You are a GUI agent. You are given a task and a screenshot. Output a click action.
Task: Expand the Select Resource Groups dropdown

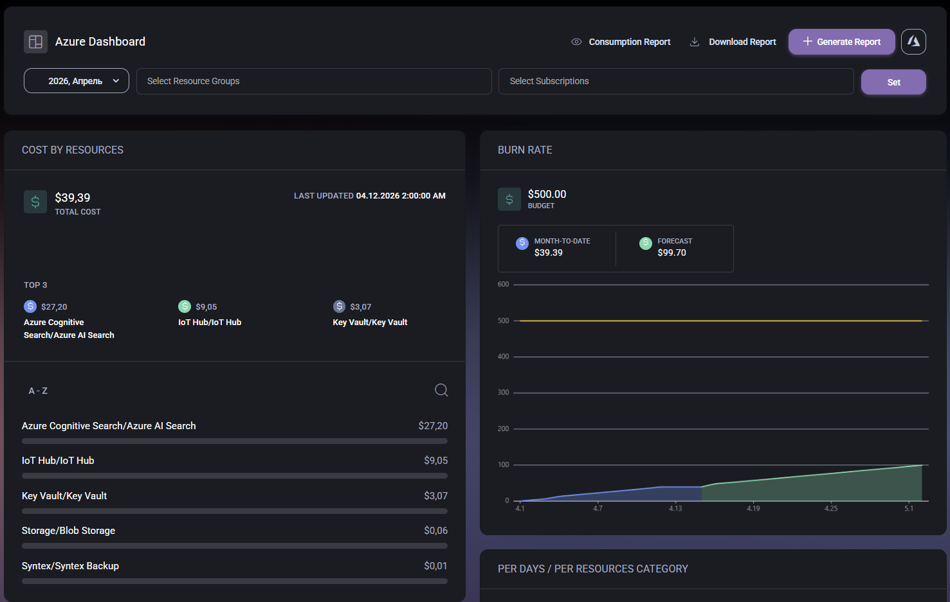click(314, 81)
